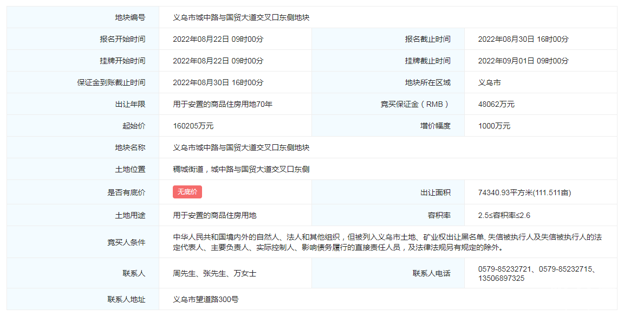Click the 出让年限 value with 70年
Viewport: 624px width, 315px height.
click(223, 104)
